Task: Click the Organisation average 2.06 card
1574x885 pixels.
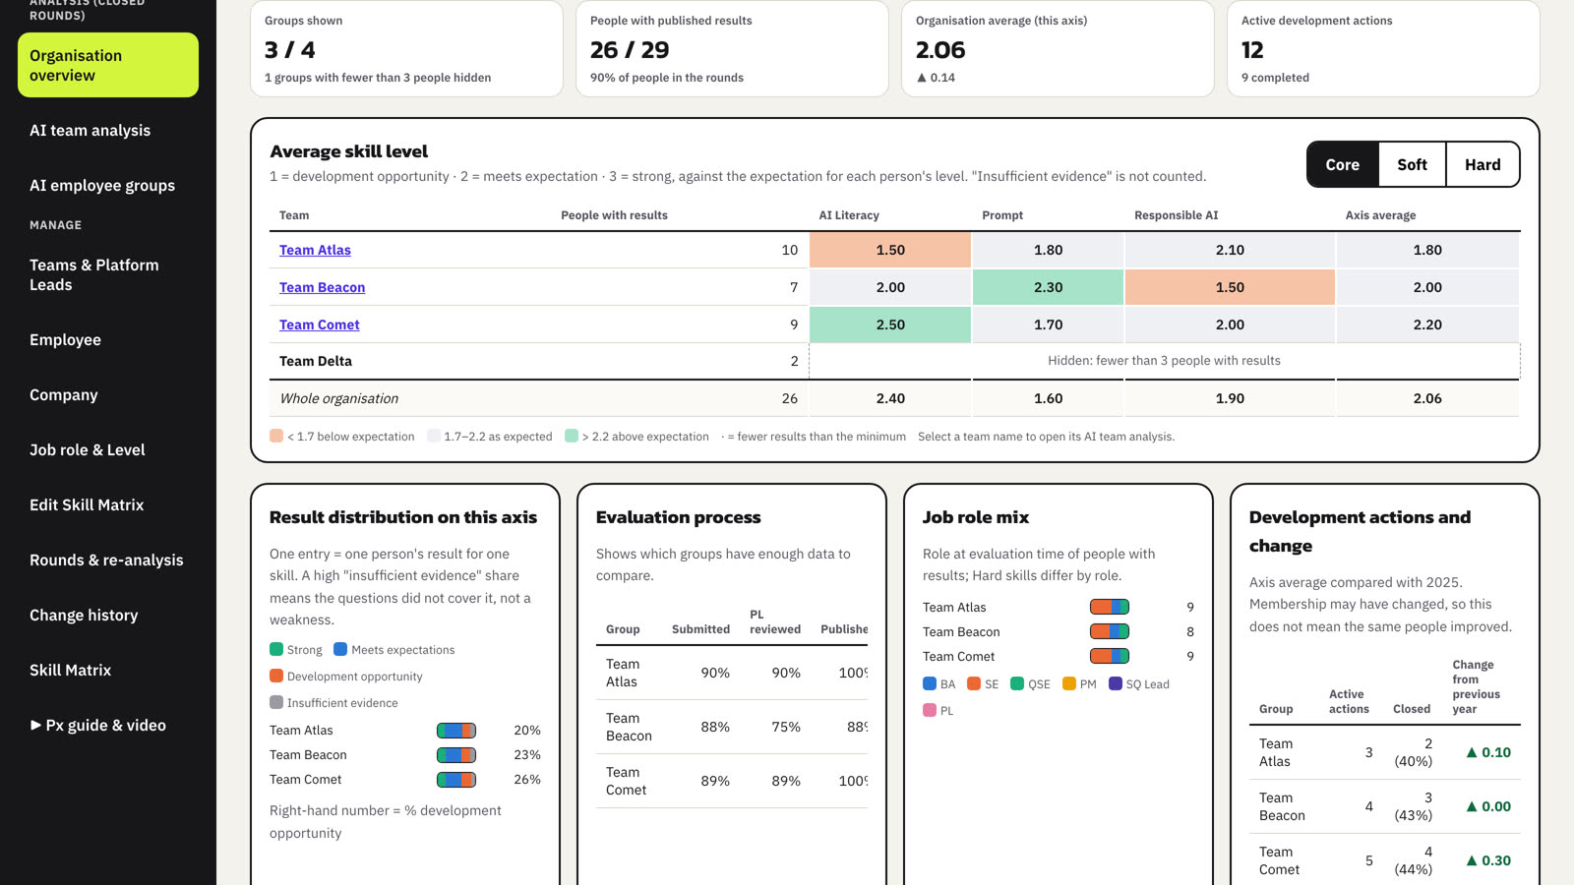Action: tap(1058, 49)
